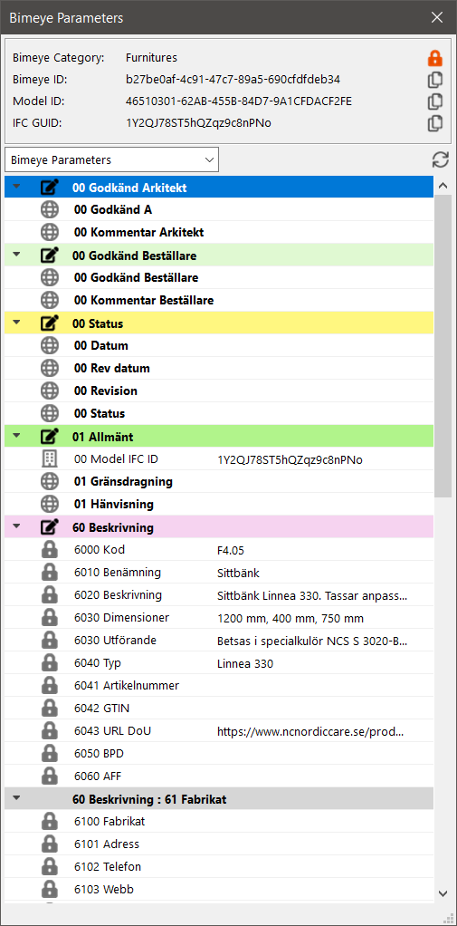Click globe icon beside 00 Rev datum

(x=50, y=368)
